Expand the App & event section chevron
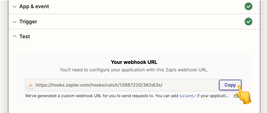The image size is (267, 113). pos(15,7)
